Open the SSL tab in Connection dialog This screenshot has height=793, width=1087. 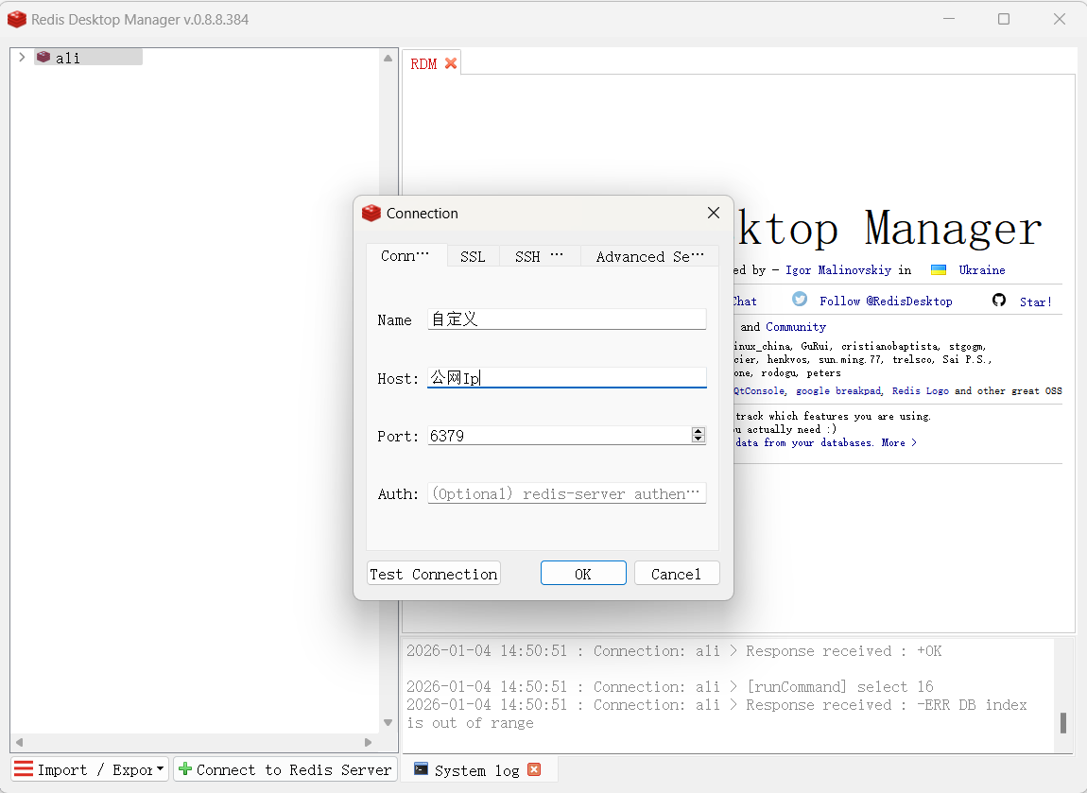click(473, 256)
